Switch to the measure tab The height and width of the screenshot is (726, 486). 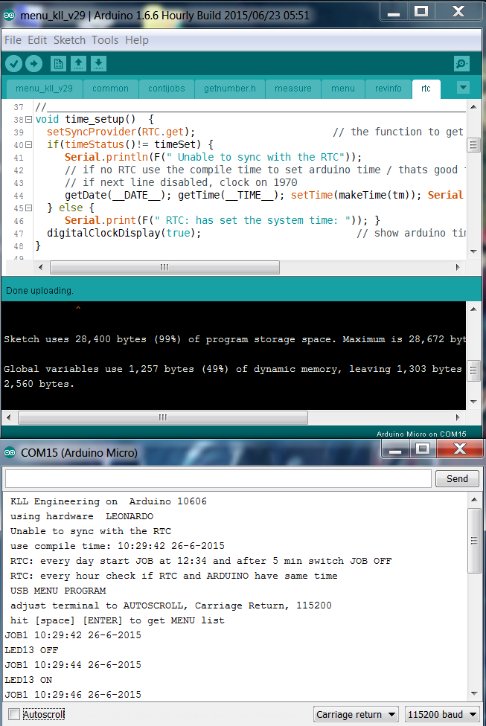click(x=293, y=89)
